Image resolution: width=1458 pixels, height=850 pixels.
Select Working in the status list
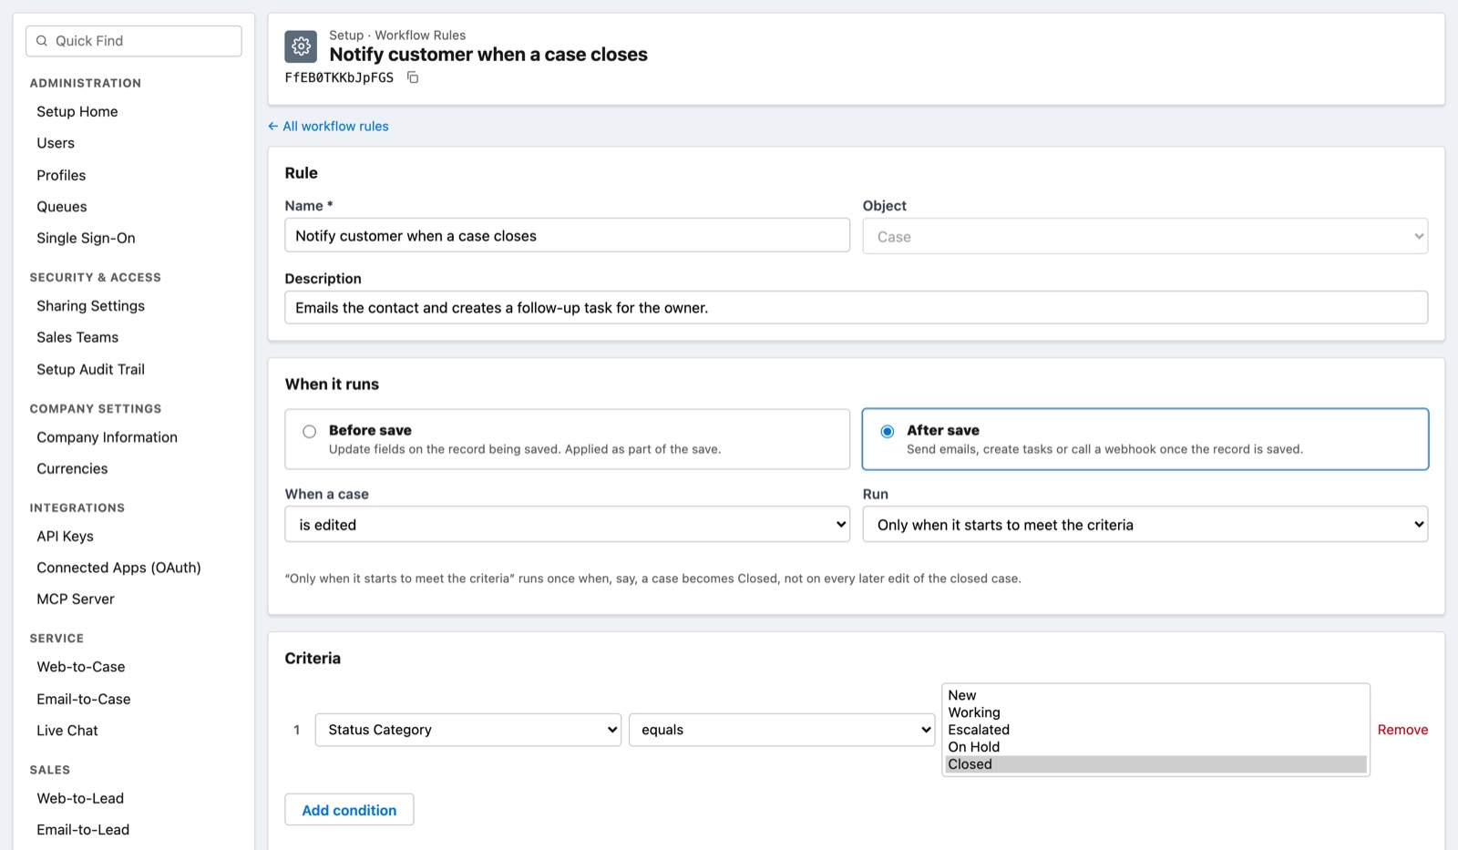tap(1155, 712)
